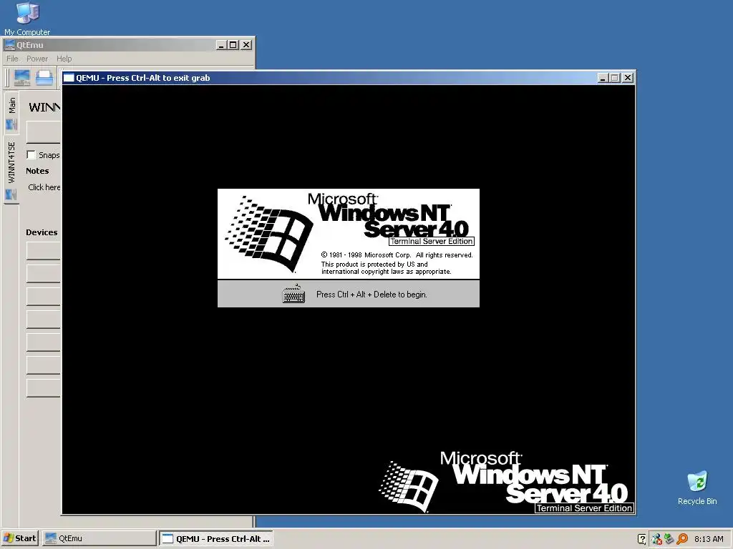Click the new virtual machine toolbar icon in QtEmu
The image size is (733, 549).
pos(22,77)
